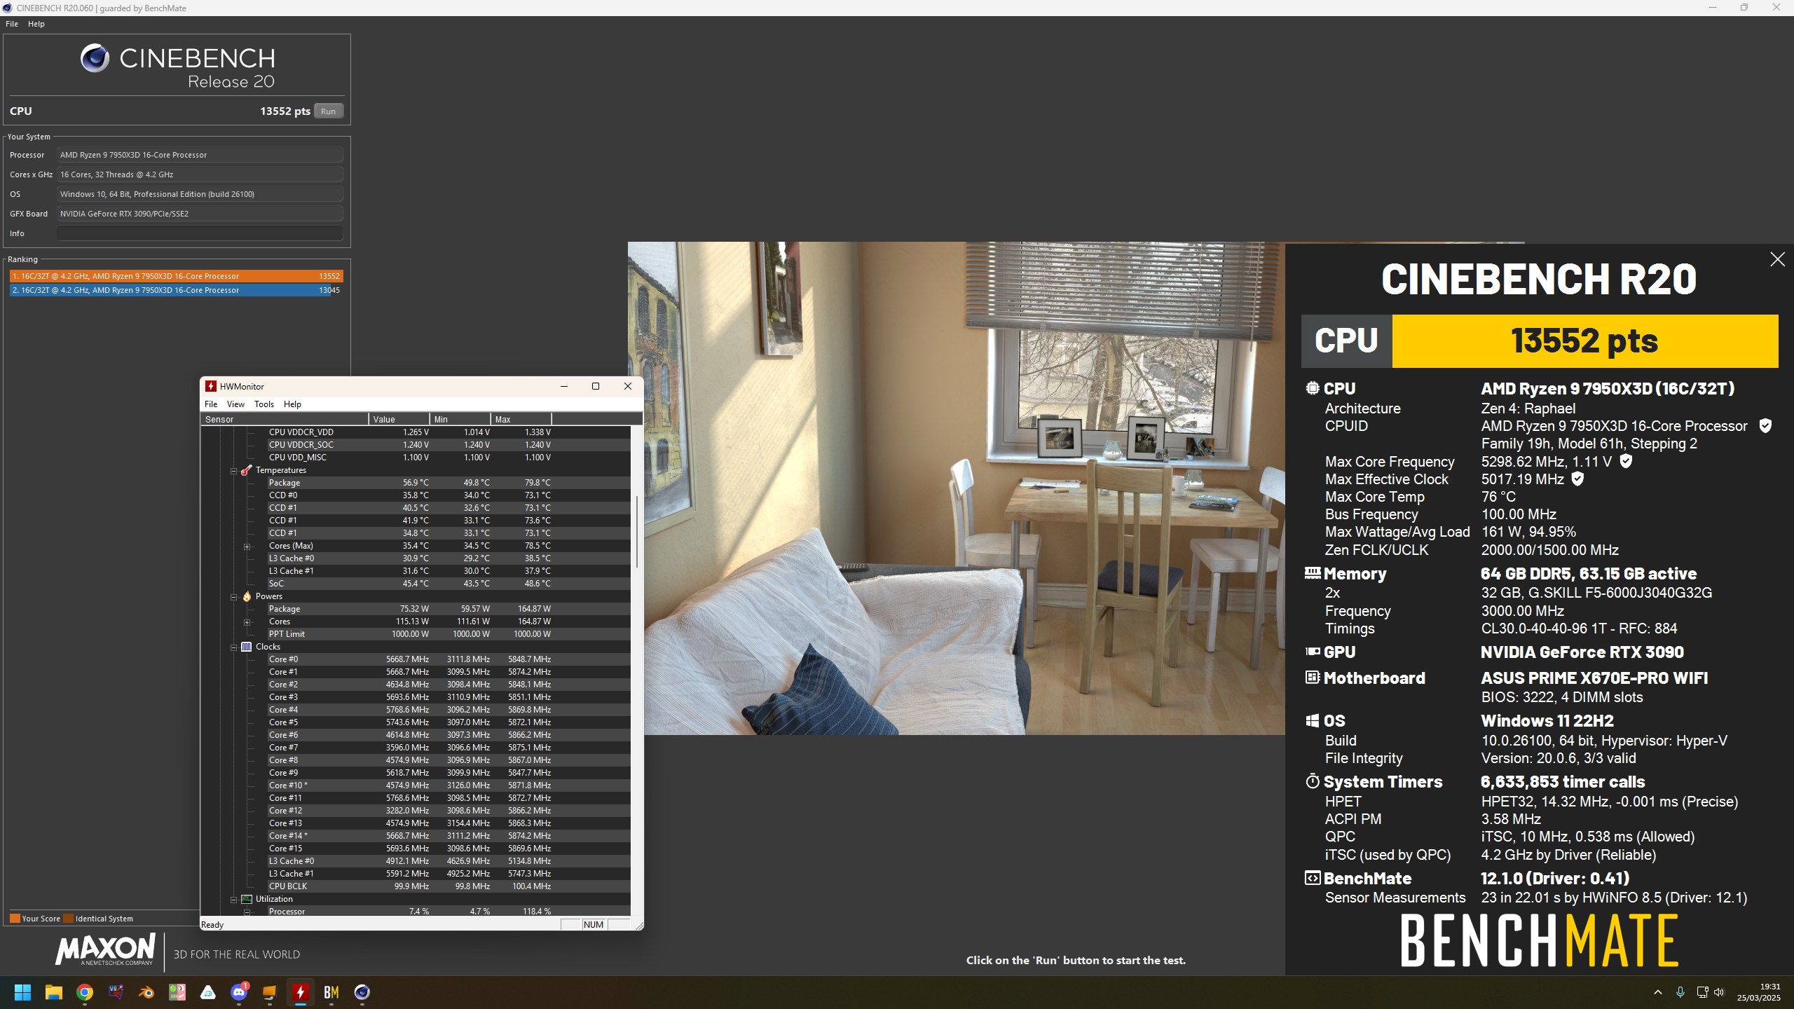
Task: Open File Explorer from the taskbar
Action: click(x=54, y=992)
